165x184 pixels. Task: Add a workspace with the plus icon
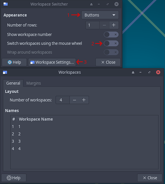[84, 100]
